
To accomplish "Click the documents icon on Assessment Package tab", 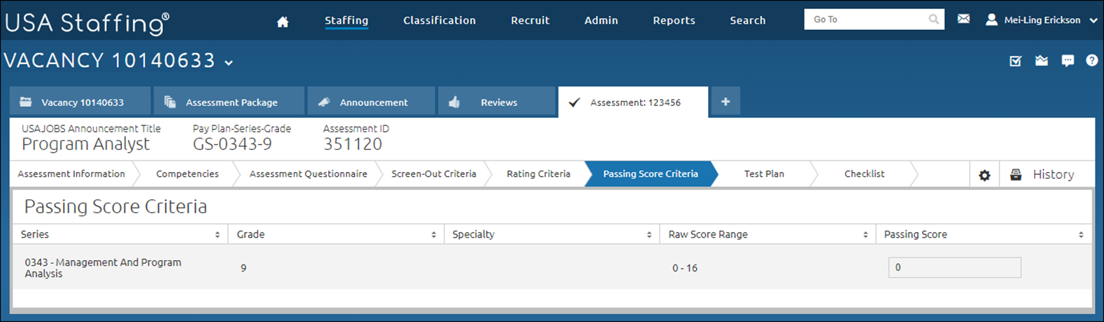I will click(170, 102).
